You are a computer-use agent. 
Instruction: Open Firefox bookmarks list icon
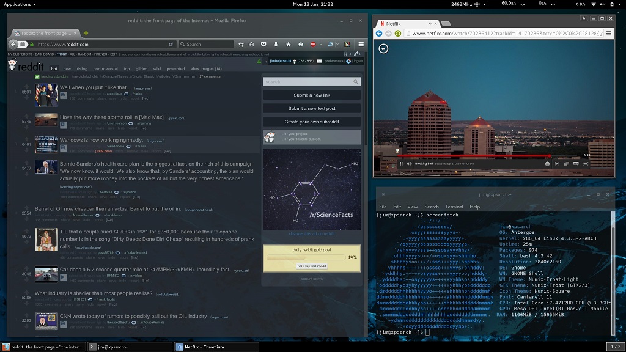(251, 44)
